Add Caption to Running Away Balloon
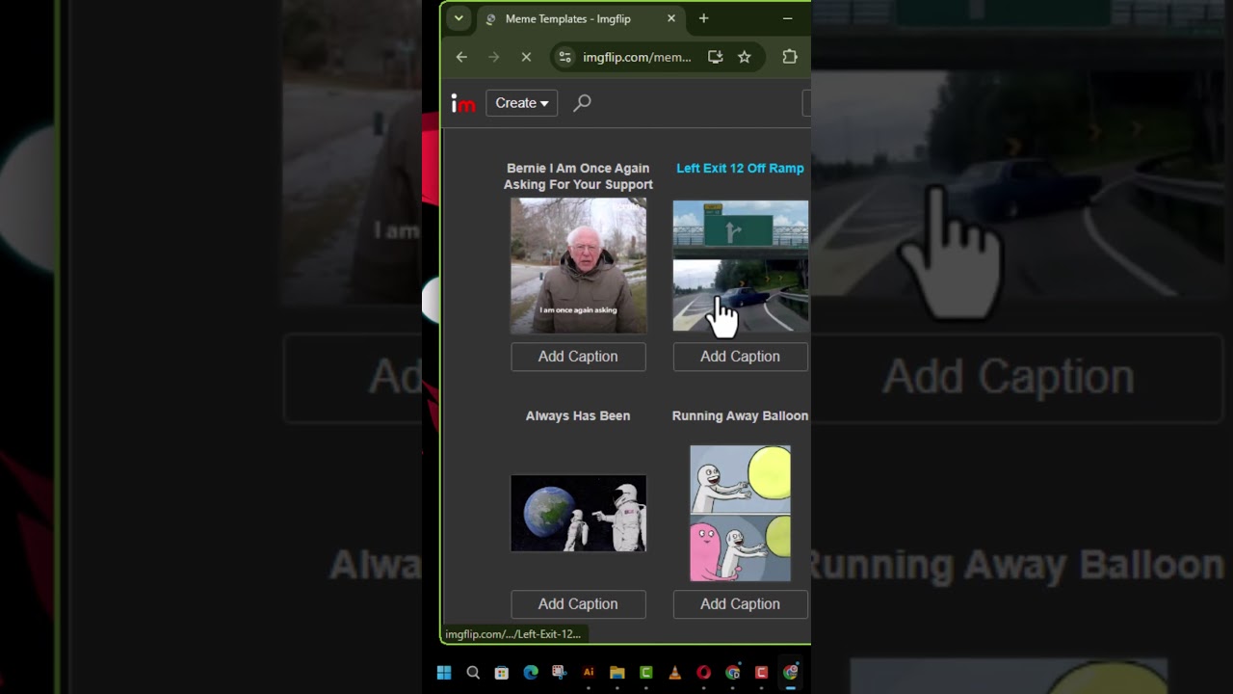The height and width of the screenshot is (694, 1233). pyautogui.click(x=740, y=604)
